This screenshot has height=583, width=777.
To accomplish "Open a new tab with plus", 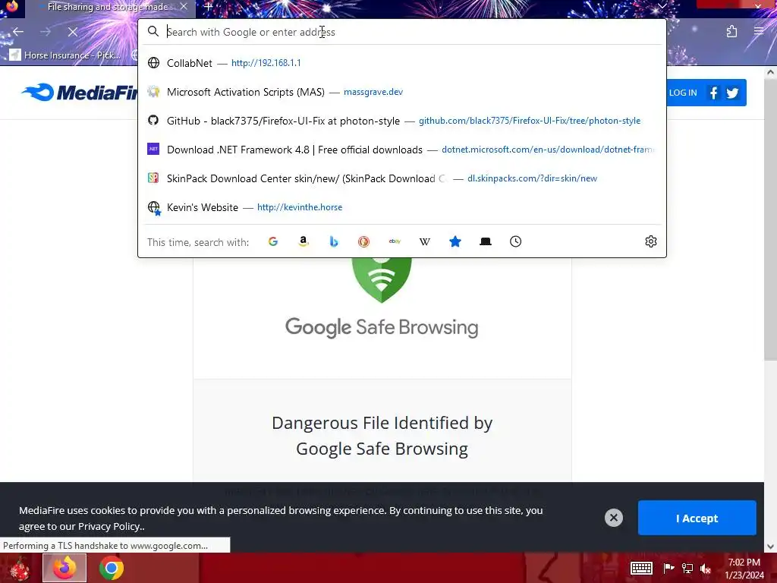I will 208,7.
